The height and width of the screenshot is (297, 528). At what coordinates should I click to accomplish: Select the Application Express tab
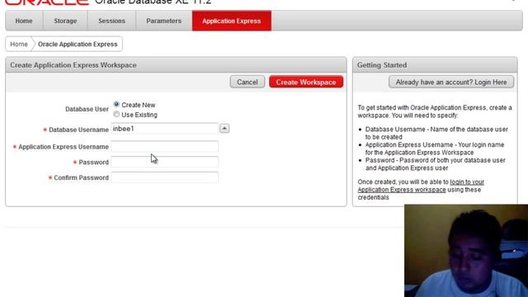coord(232,21)
